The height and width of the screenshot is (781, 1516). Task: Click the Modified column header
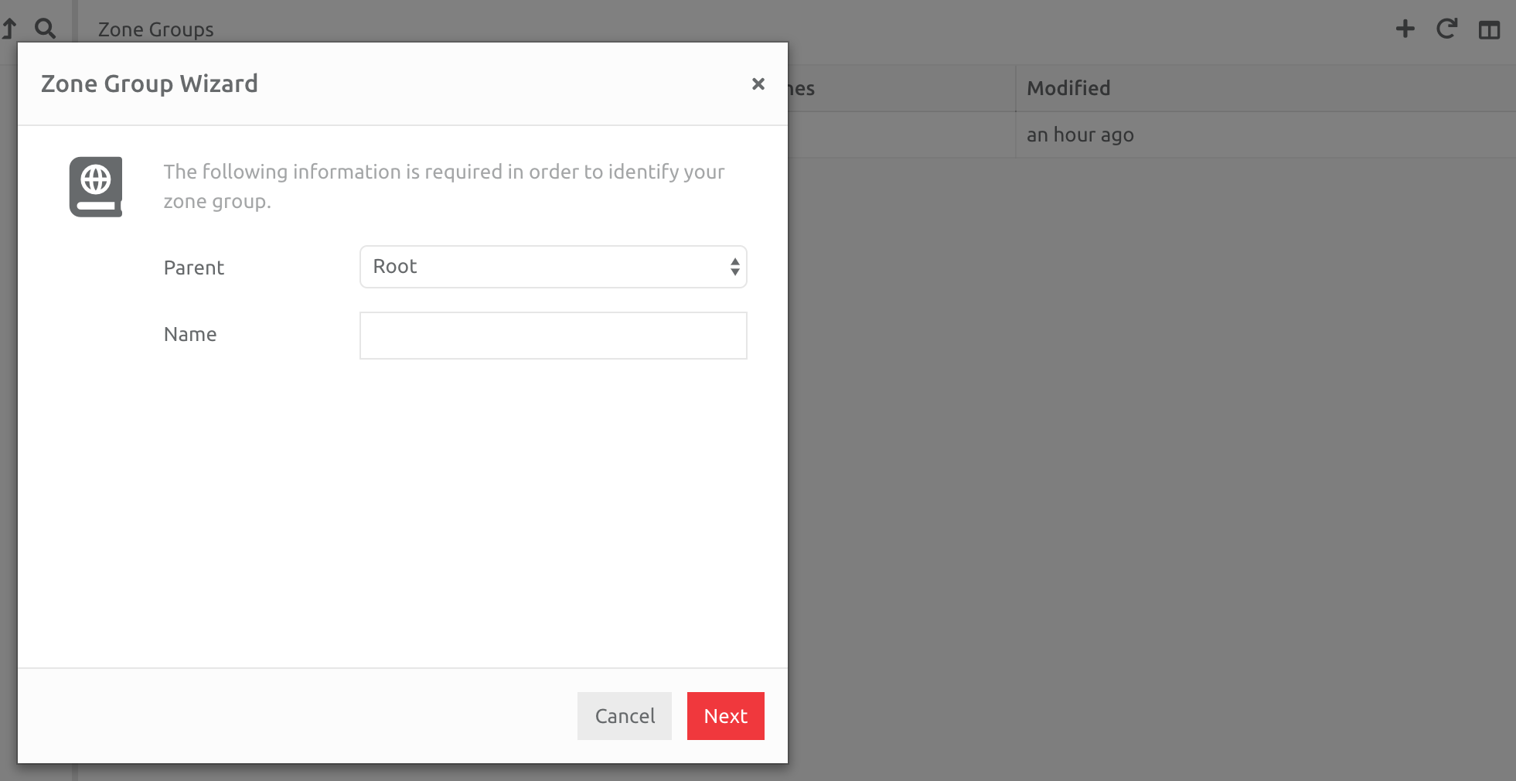click(1068, 88)
